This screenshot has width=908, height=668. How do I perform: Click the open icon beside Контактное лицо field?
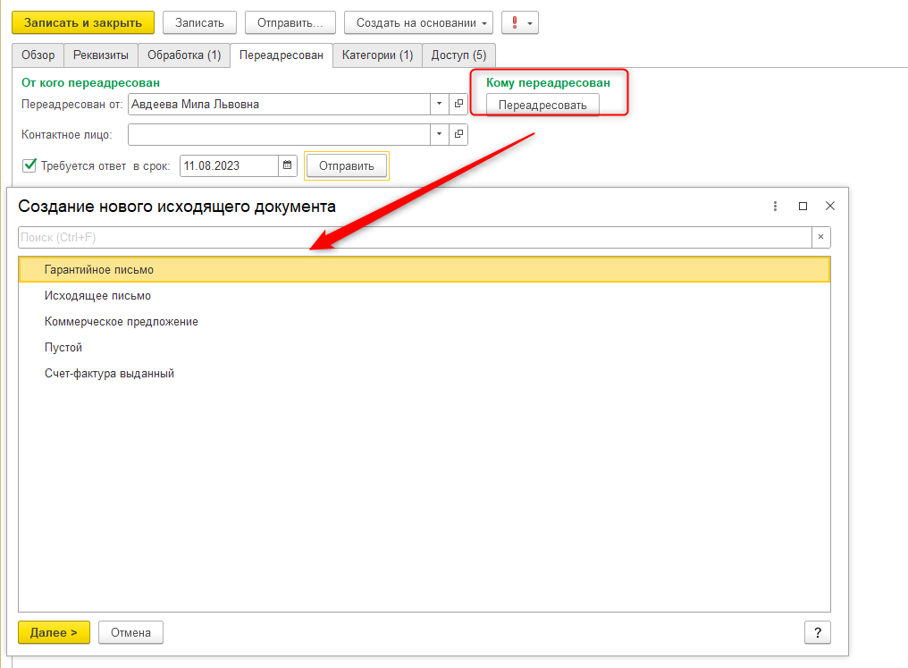pos(458,135)
